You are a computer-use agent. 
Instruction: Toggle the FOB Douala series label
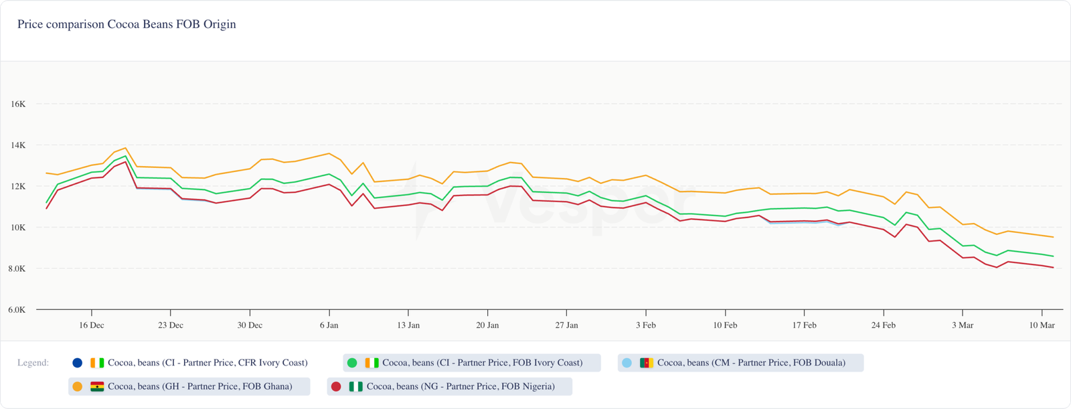[751, 363]
